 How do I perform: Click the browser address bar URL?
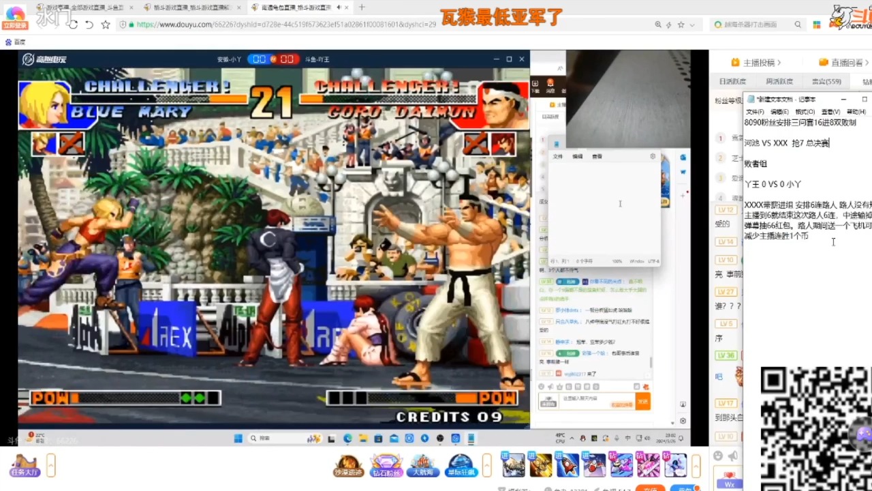[286, 24]
